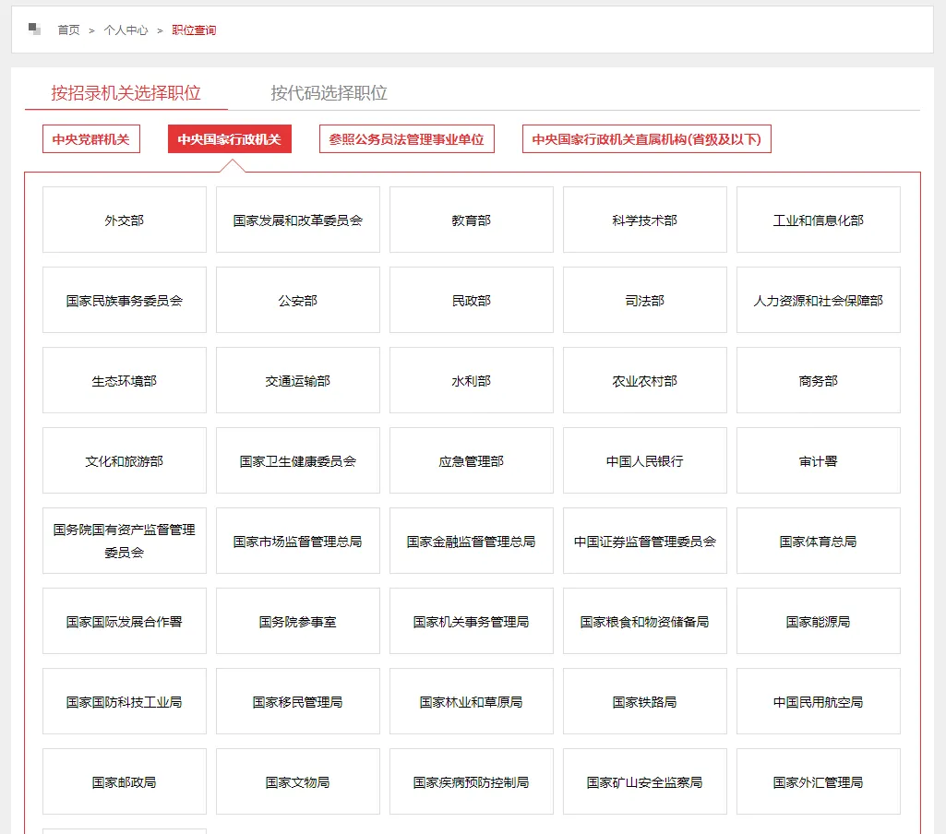Select 文化和旅游部
The width and height of the screenshot is (946, 834).
(x=125, y=460)
